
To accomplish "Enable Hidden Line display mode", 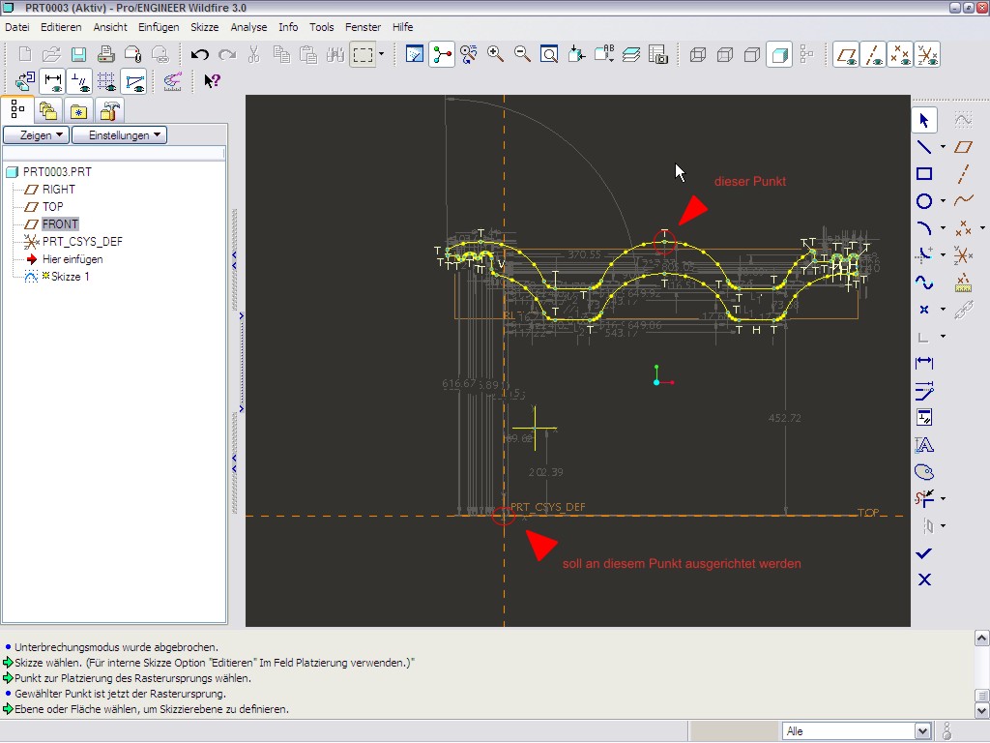I will coord(725,54).
